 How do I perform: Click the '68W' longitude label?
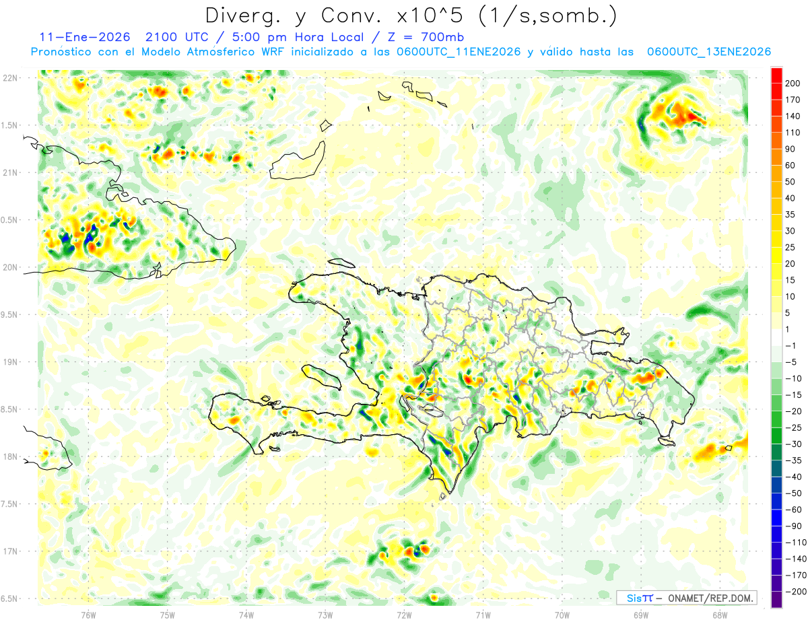[720, 614]
